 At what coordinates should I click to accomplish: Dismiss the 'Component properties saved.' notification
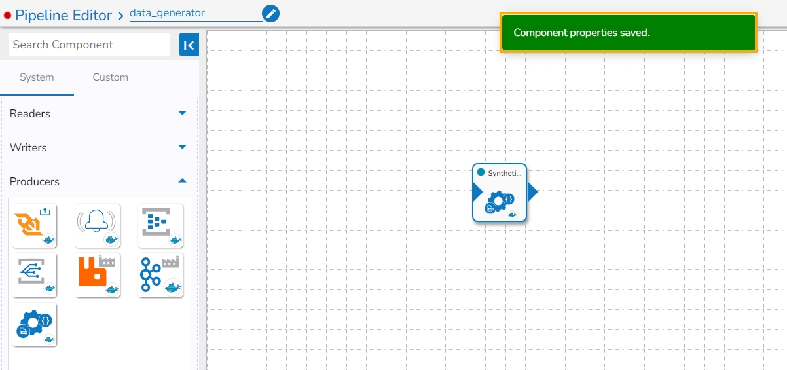pos(629,32)
